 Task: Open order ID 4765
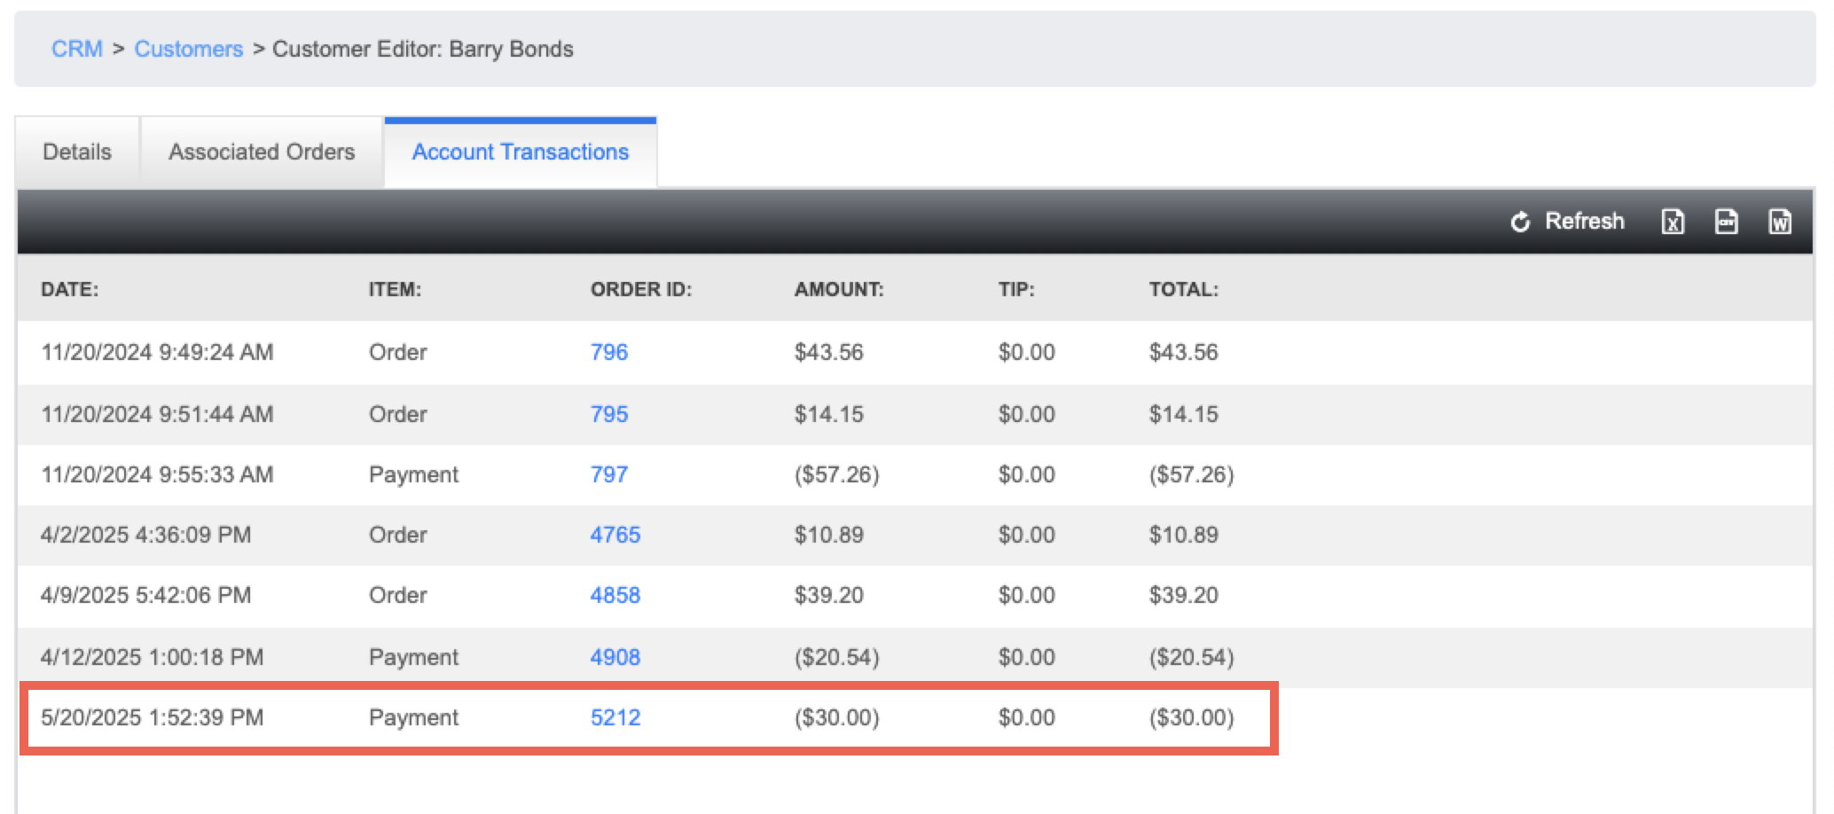pyautogui.click(x=615, y=535)
